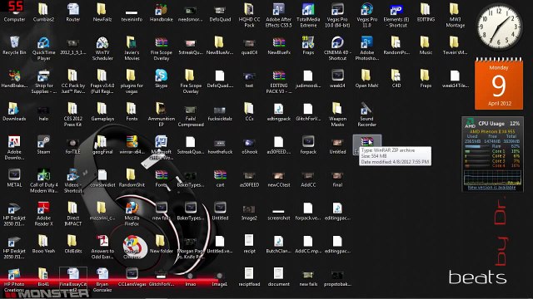Image resolution: width=533 pixels, height=299 pixels.
Task: Open HP Photo Creations
Action: [x=14, y=280]
